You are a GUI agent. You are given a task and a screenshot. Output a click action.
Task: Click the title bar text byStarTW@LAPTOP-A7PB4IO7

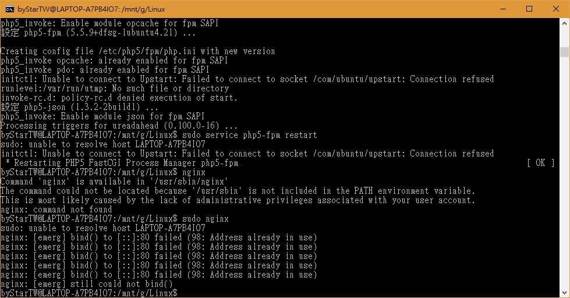point(91,9)
